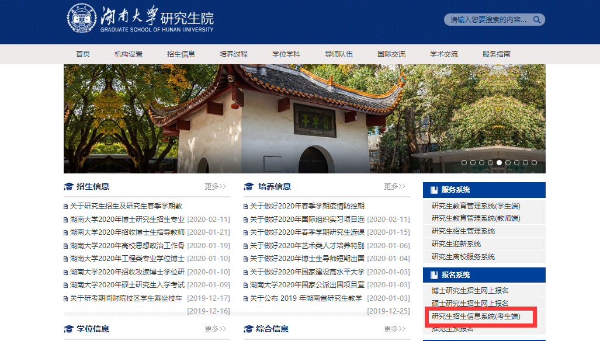This screenshot has width=600, height=341.
Task: Click the book icon beside 服务系统
Action: (x=433, y=190)
